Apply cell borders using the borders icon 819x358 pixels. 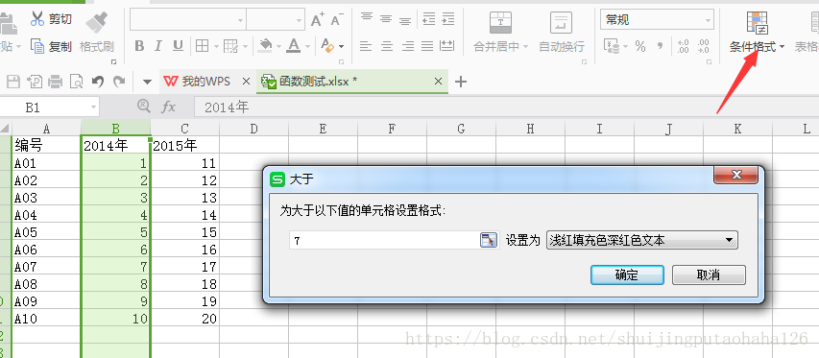tap(203, 46)
